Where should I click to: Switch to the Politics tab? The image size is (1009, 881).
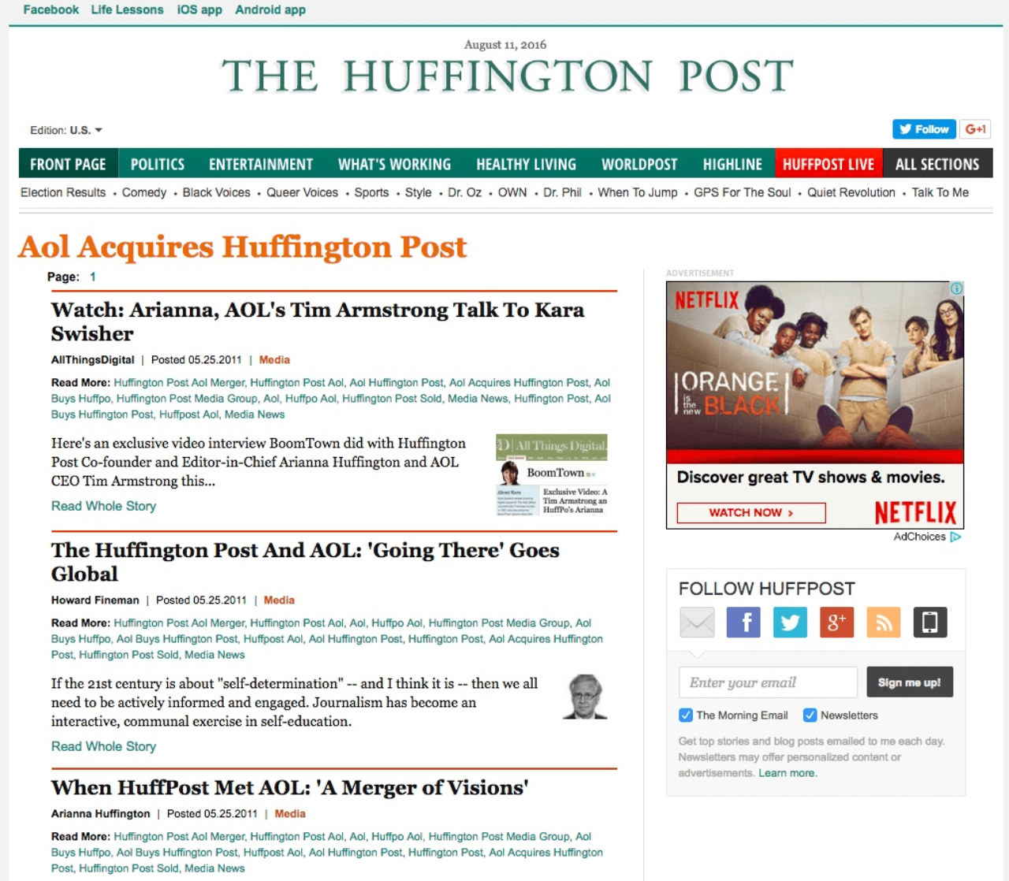(158, 164)
